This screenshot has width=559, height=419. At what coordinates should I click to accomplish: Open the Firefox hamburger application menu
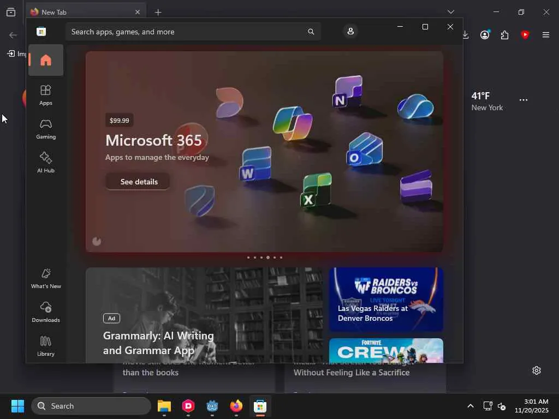point(545,34)
